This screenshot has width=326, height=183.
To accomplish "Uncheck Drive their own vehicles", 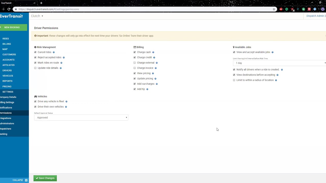I will point(35,106).
